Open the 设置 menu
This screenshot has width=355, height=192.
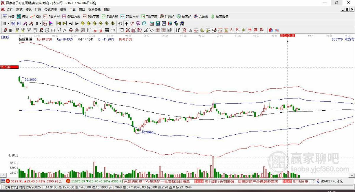pyautogui.click(x=63, y=9)
